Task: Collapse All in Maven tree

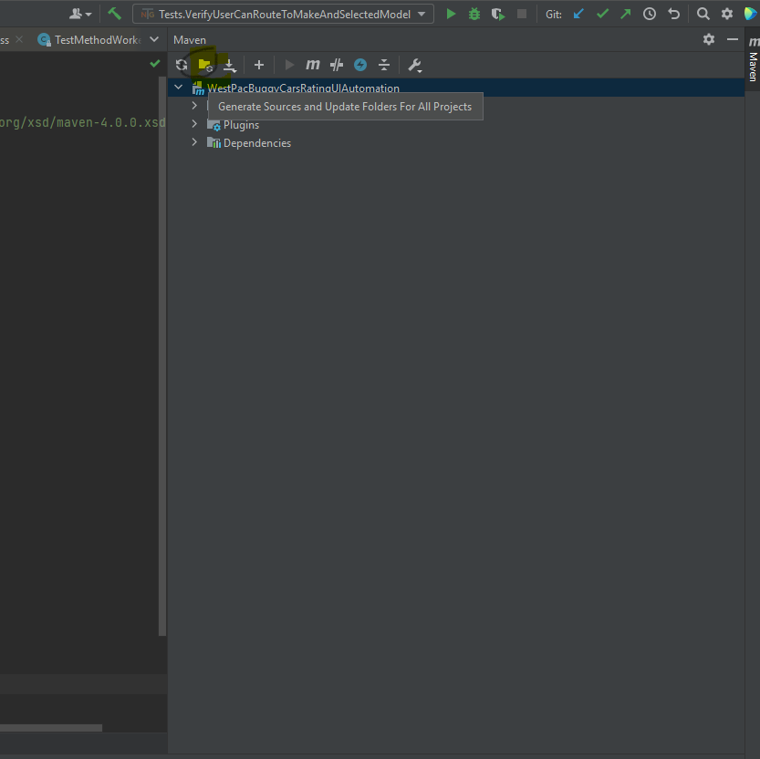Action: [x=384, y=65]
